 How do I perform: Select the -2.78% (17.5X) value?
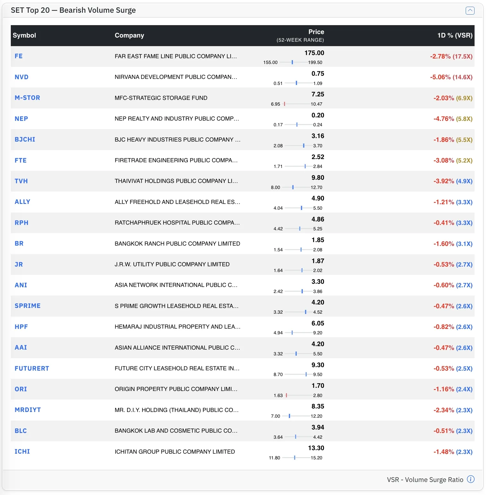pos(451,56)
